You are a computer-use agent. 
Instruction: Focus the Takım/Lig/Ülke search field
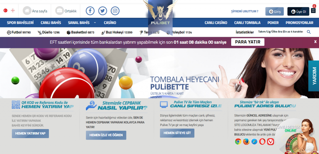281,32
